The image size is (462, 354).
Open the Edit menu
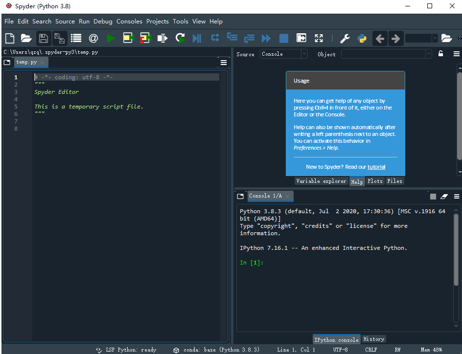coord(23,21)
